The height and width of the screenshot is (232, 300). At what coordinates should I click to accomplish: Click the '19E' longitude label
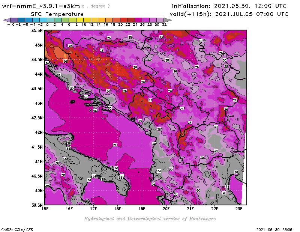(142, 209)
